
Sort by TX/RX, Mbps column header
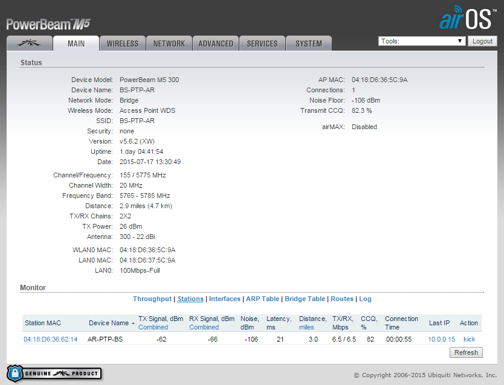(343, 323)
